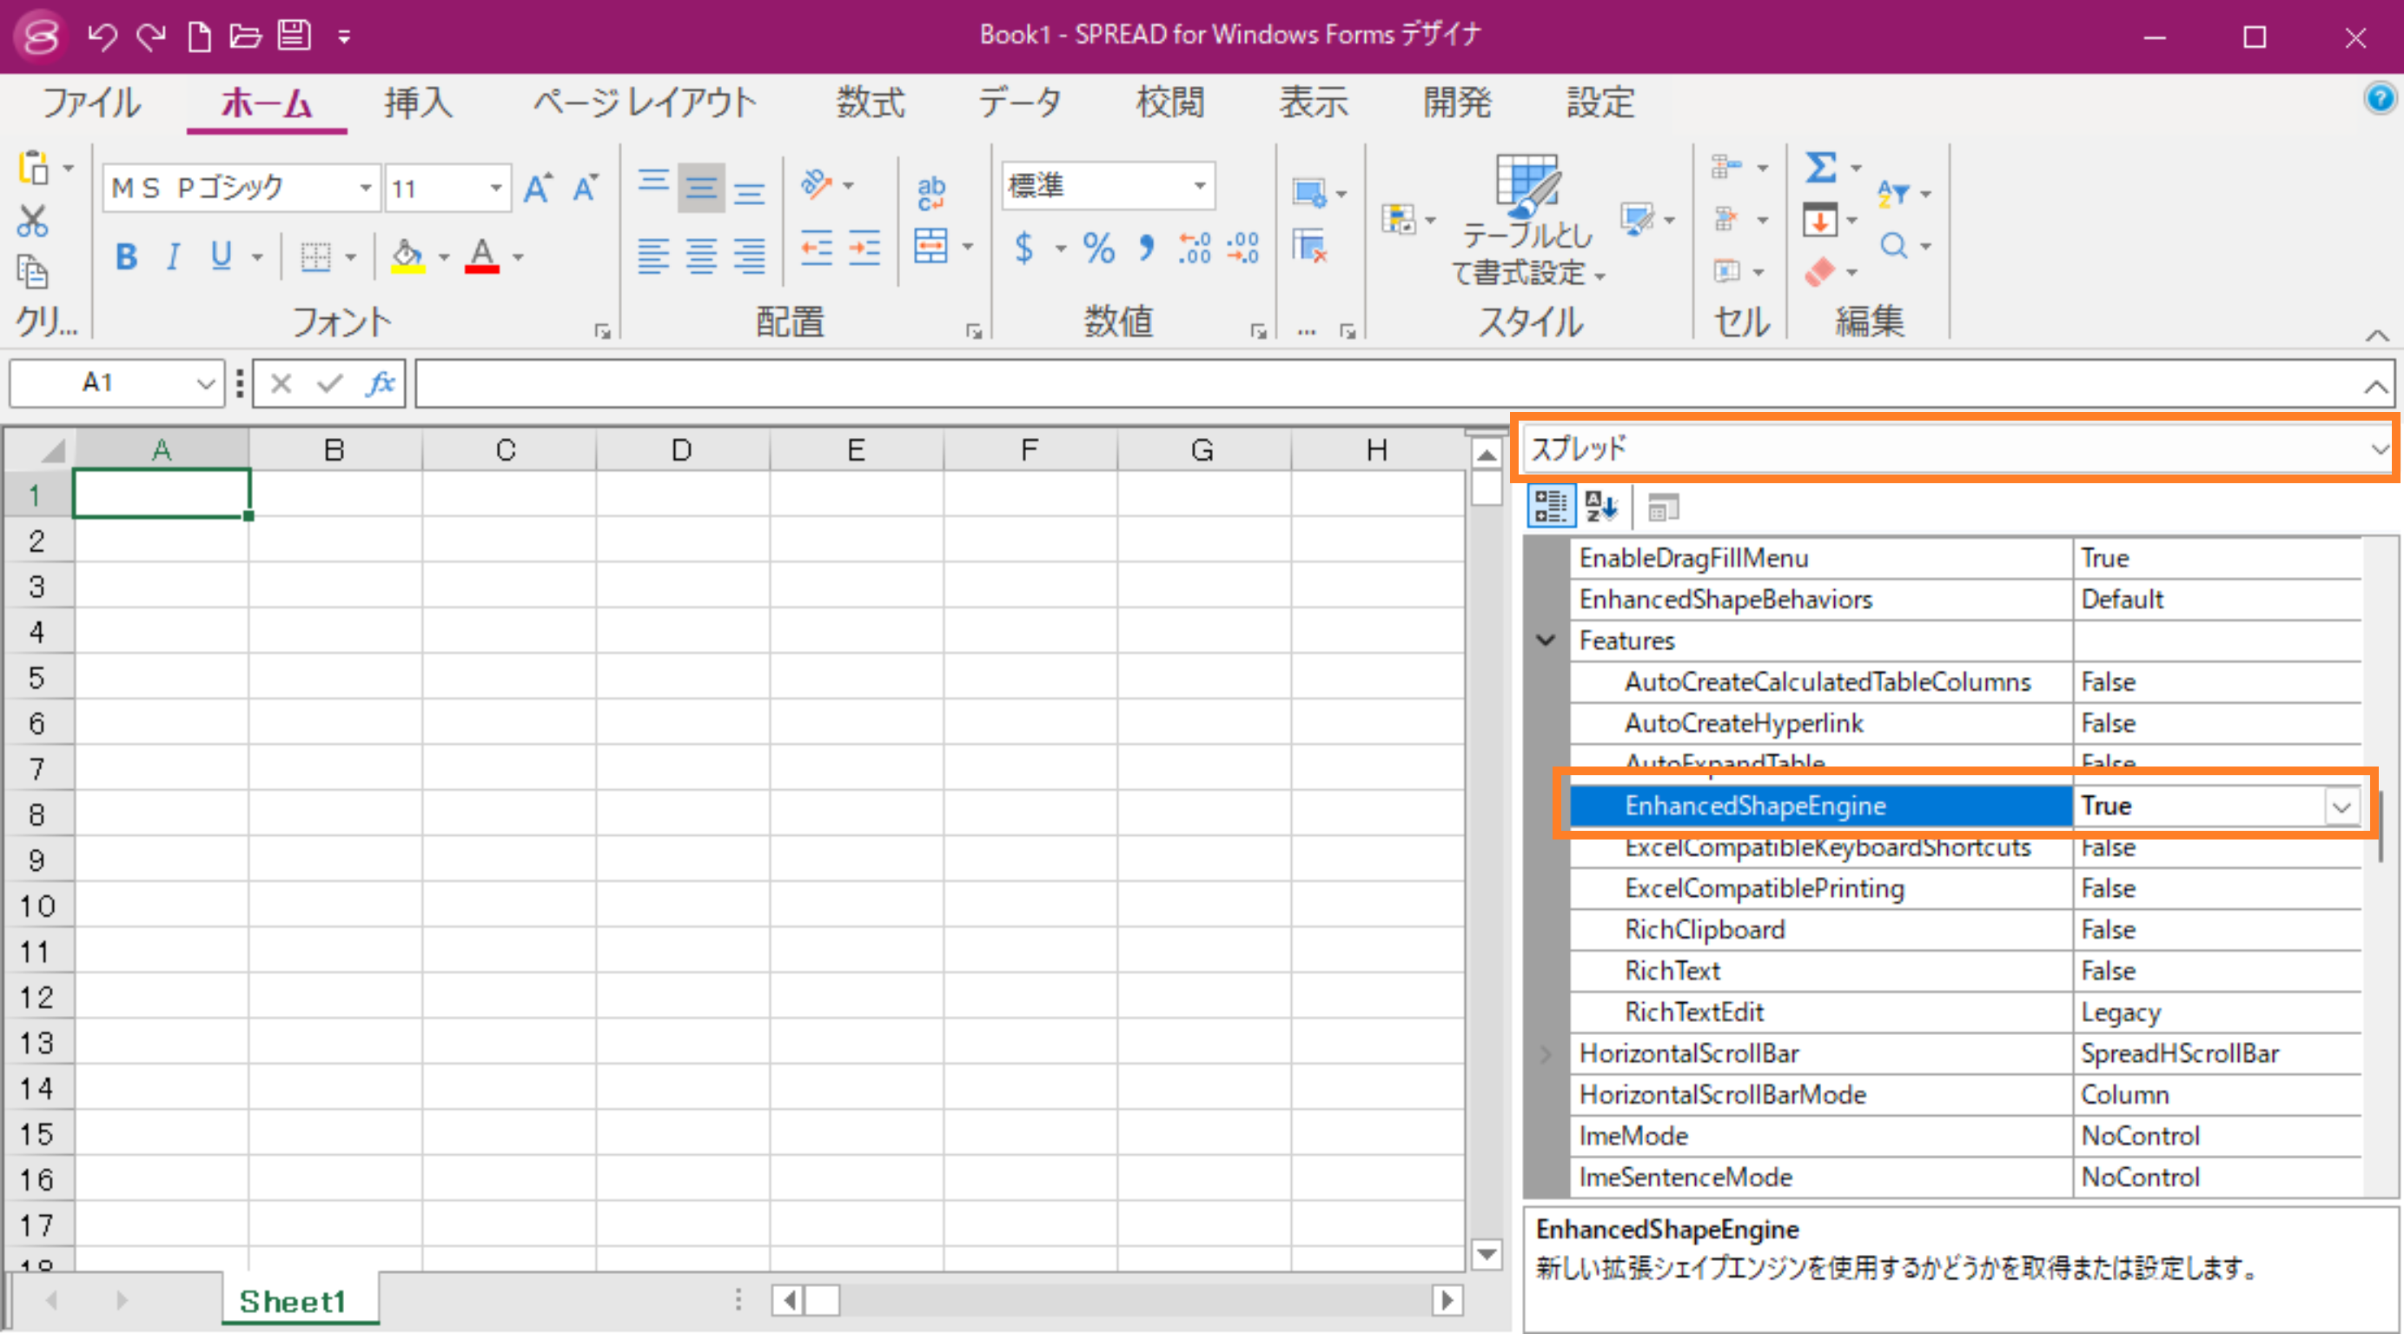This screenshot has height=1334, width=2404.
Task: Open the Name Box dropdown arrow
Action: (x=206, y=382)
